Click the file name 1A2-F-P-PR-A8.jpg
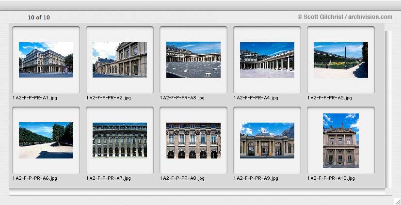Viewport: 401px width, 205px height. click(182, 178)
